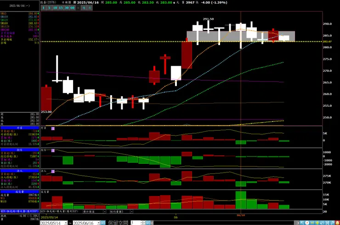Select the 法人 blue panel header
This screenshot has height=225, width=340.
click(x=19, y=171)
